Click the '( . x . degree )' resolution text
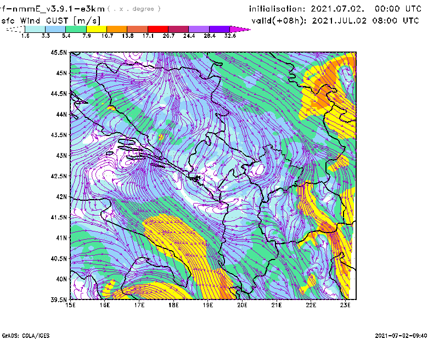This screenshot has height=339, width=439. [134, 9]
